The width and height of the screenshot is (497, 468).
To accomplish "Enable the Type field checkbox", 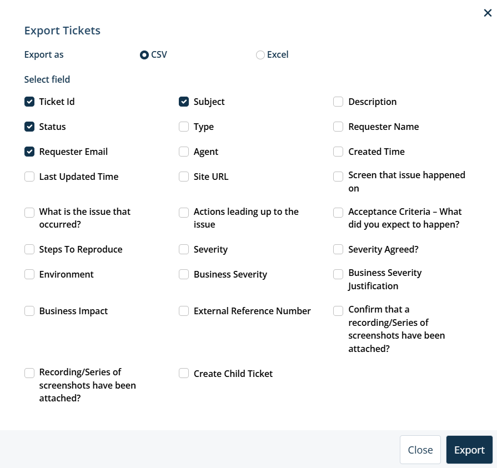I will tap(184, 127).
